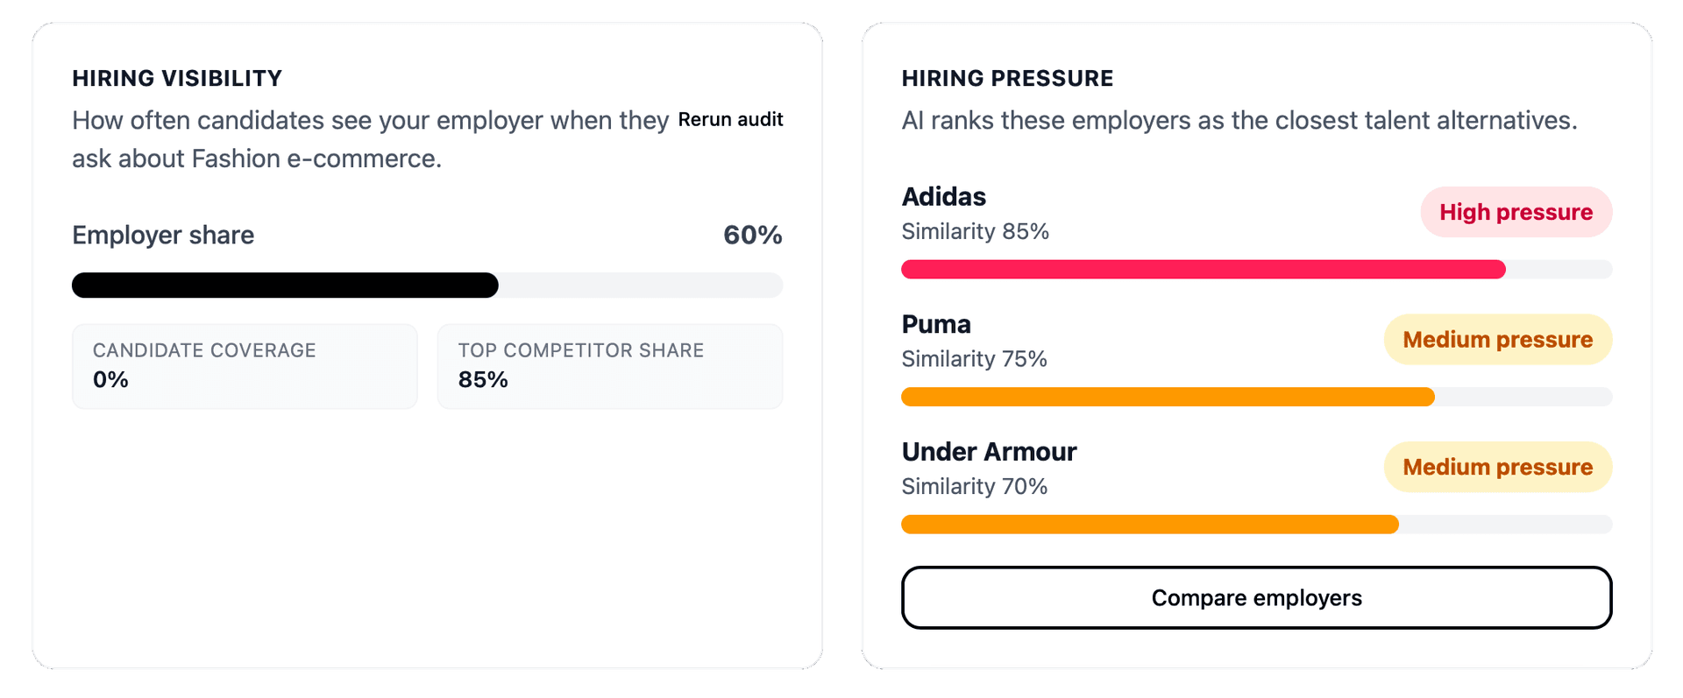
Task: Click the Rerun audit button
Action: [730, 120]
